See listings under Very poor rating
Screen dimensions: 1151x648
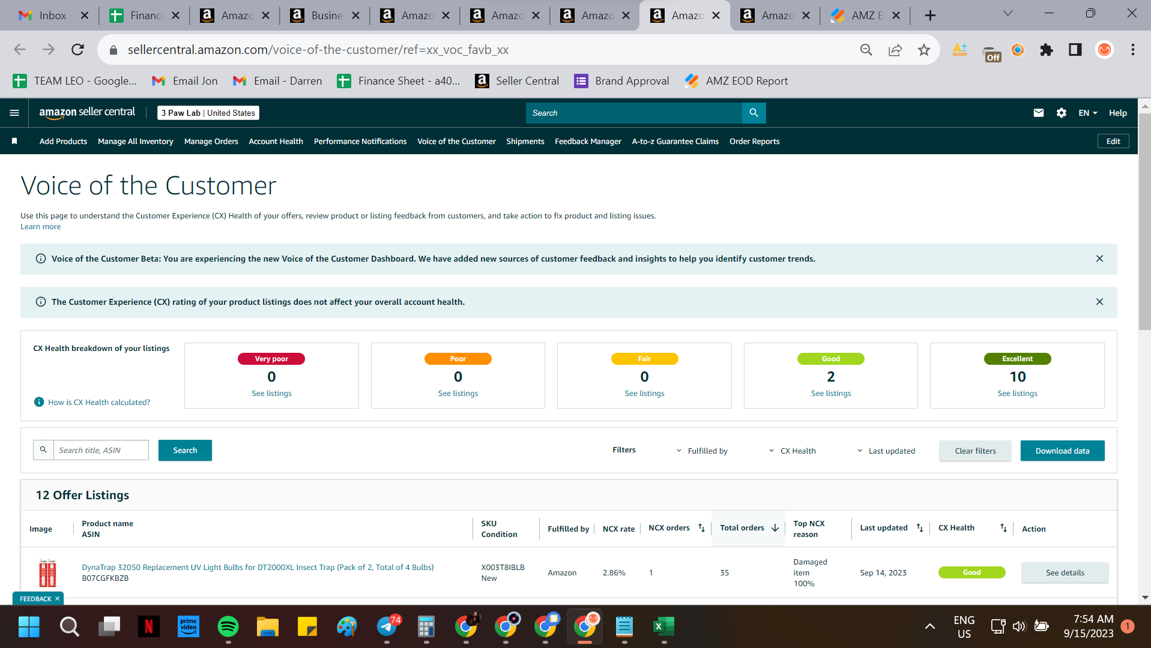click(271, 393)
